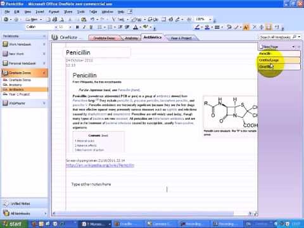Click the Penicillin page title box
The width and height of the screenshot is (304, 228).
[x=97, y=53]
